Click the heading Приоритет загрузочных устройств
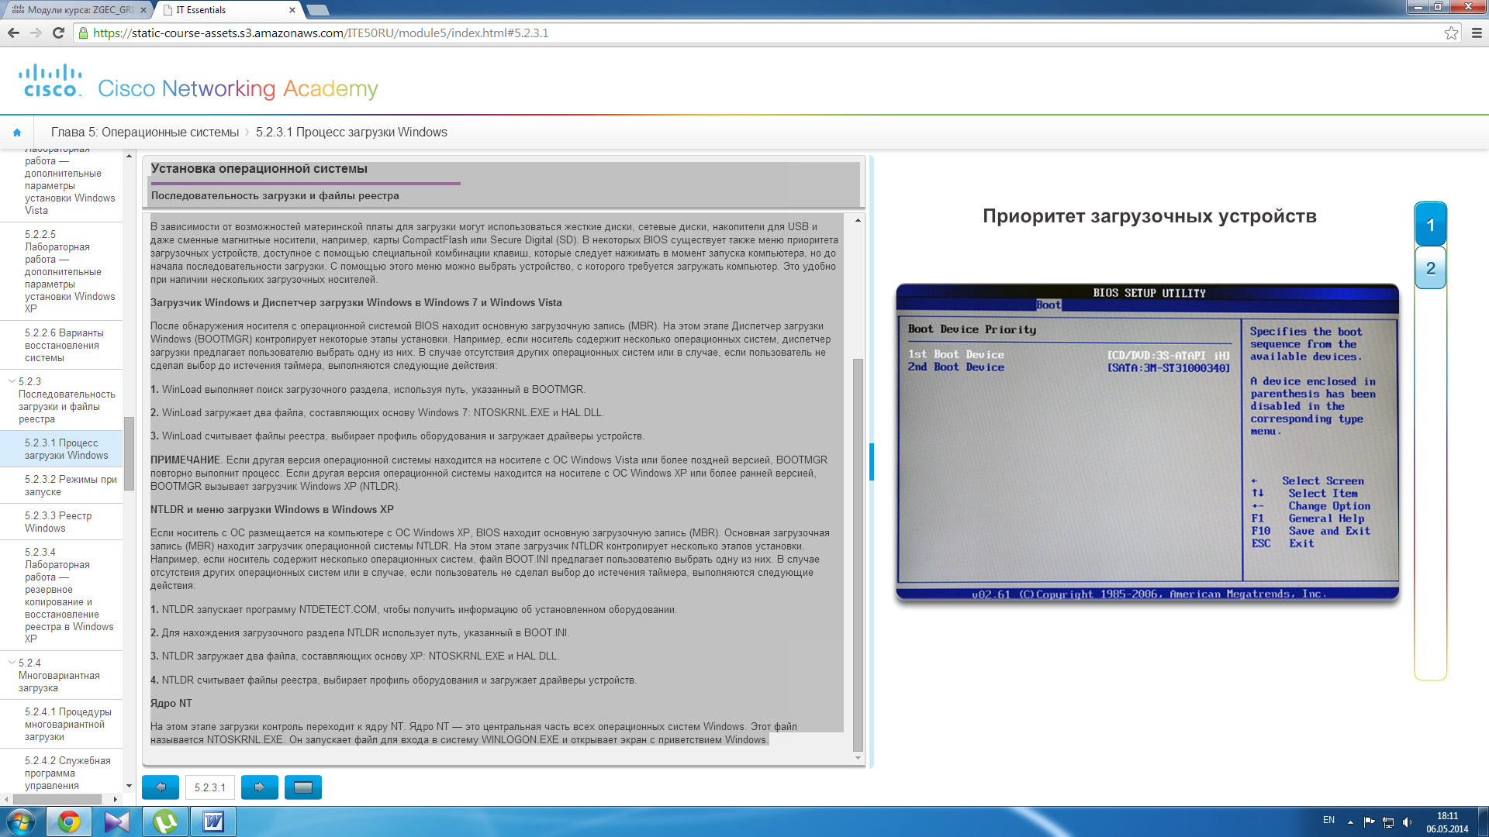The height and width of the screenshot is (837, 1489). tap(1149, 216)
